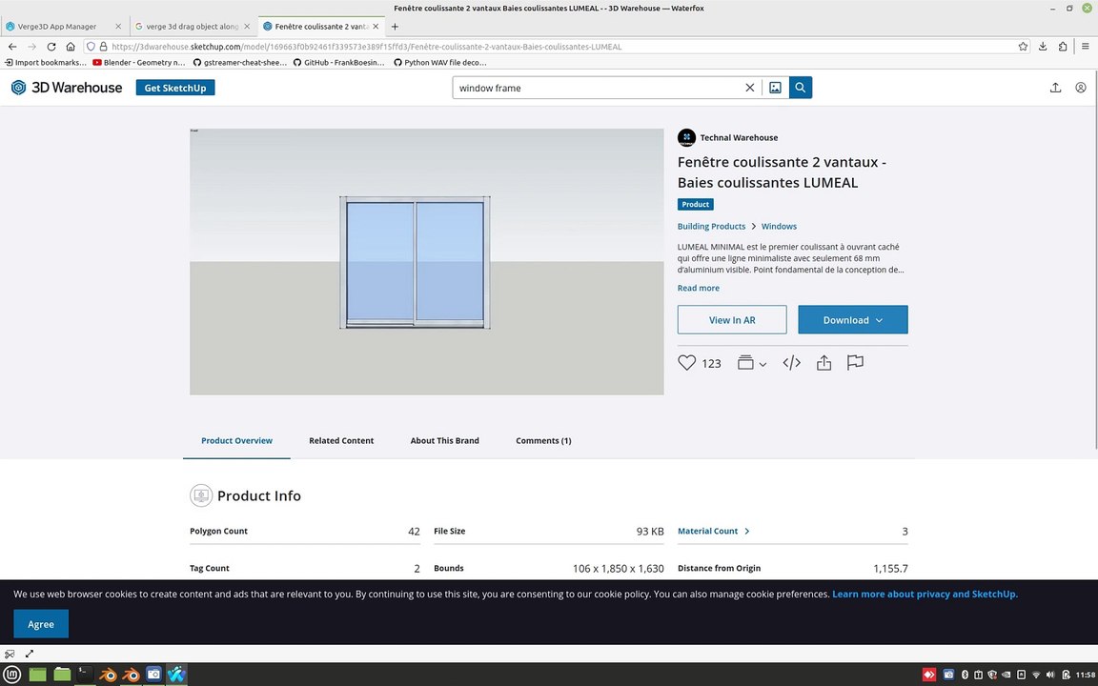Open the browser extensions icon
This screenshot has height=686, width=1098.
1063,46
